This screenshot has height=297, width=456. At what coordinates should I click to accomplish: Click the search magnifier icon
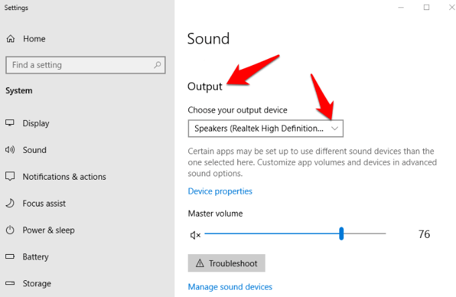tap(158, 65)
